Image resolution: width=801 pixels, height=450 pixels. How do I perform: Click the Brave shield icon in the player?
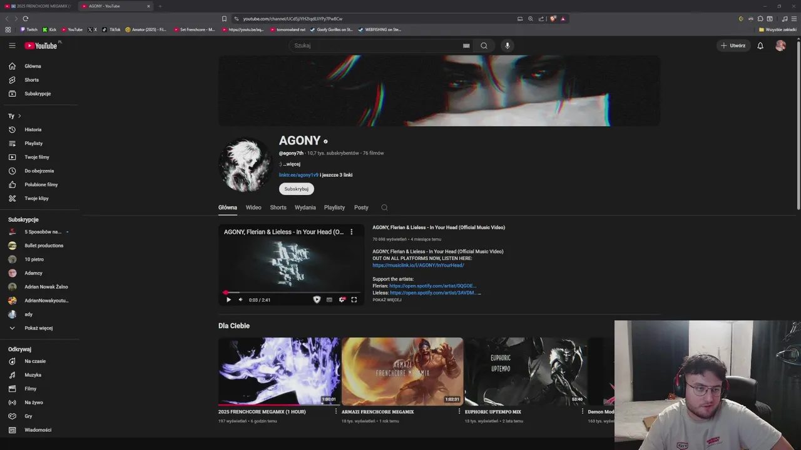point(317,300)
